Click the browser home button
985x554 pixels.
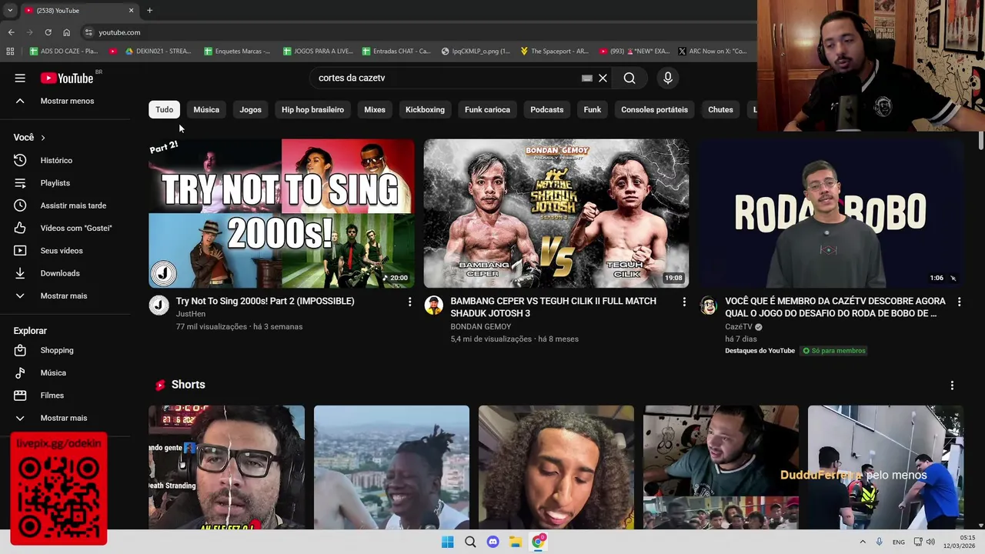[x=66, y=32]
